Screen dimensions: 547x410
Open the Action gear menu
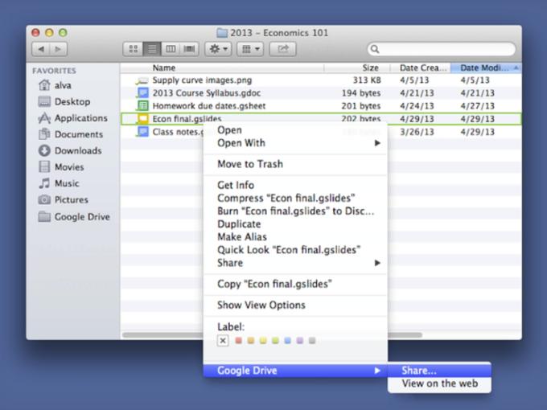[x=218, y=49]
